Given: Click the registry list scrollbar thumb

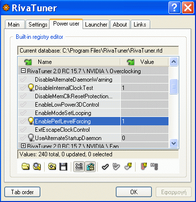Looking at the screenshot, I should [x=173, y=87].
